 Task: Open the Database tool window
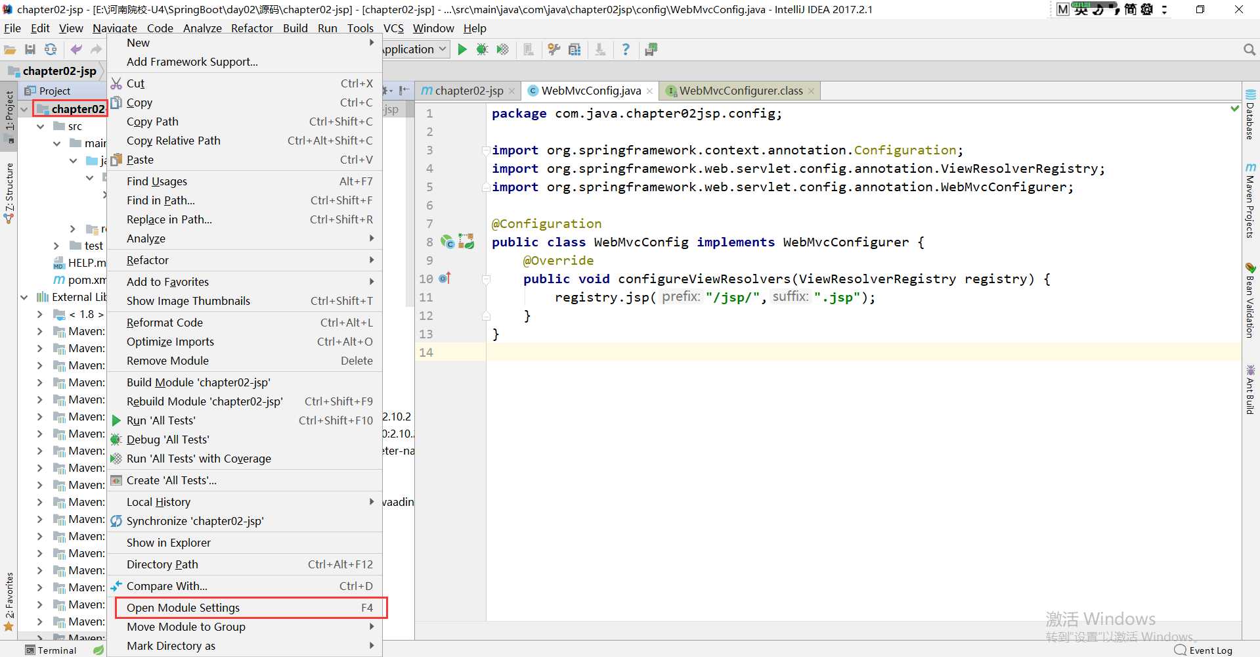click(x=1250, y=114)
